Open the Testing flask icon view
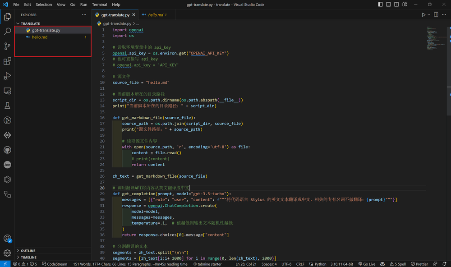Viewport: 451px width, 267px height. tap(7, 106)
